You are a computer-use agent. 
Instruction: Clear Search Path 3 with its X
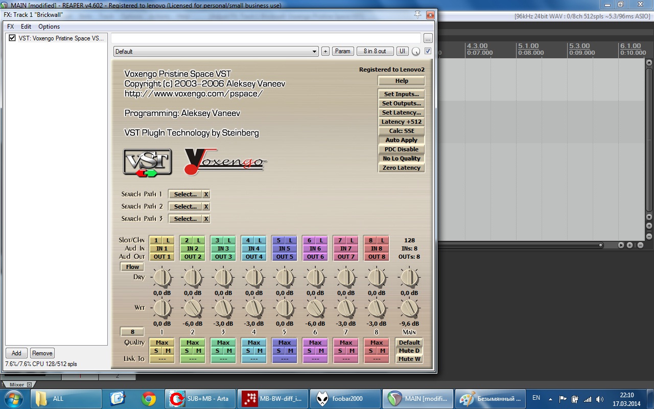pos(206,219)
